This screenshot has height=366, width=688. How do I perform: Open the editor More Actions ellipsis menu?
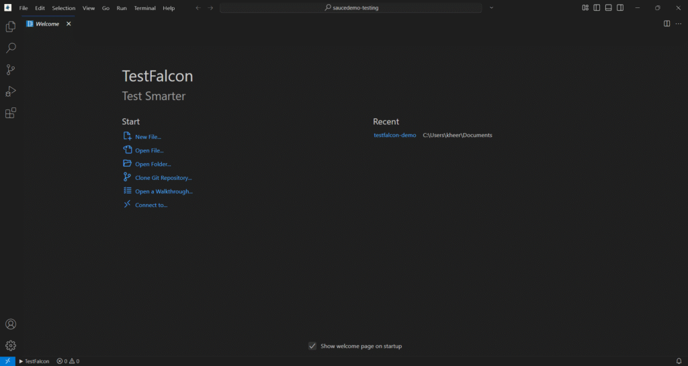tap(678, 24)
